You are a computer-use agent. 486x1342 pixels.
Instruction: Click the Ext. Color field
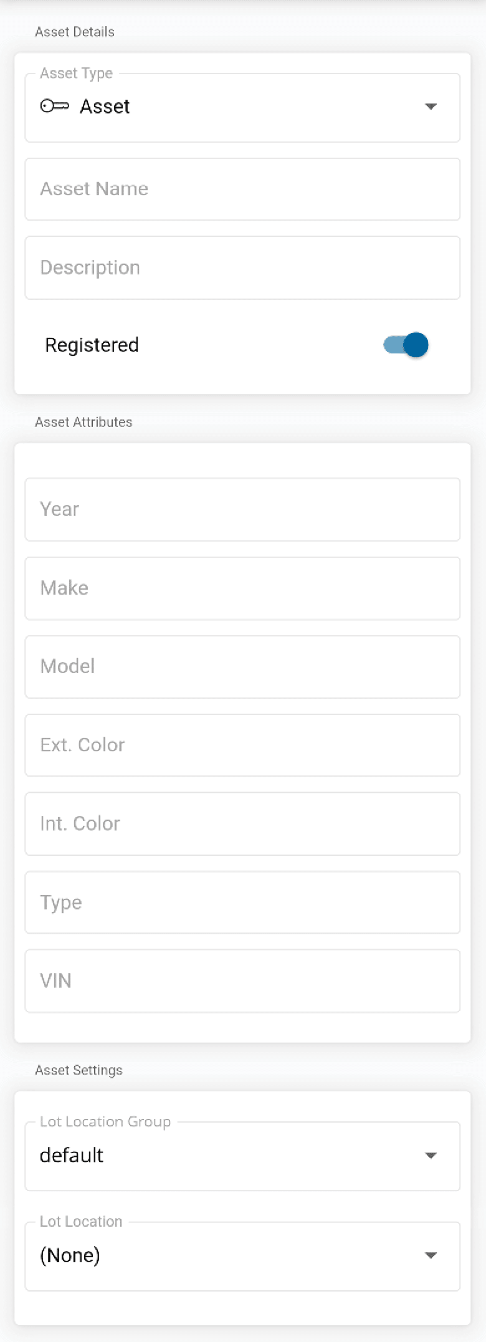coord(242,745)
